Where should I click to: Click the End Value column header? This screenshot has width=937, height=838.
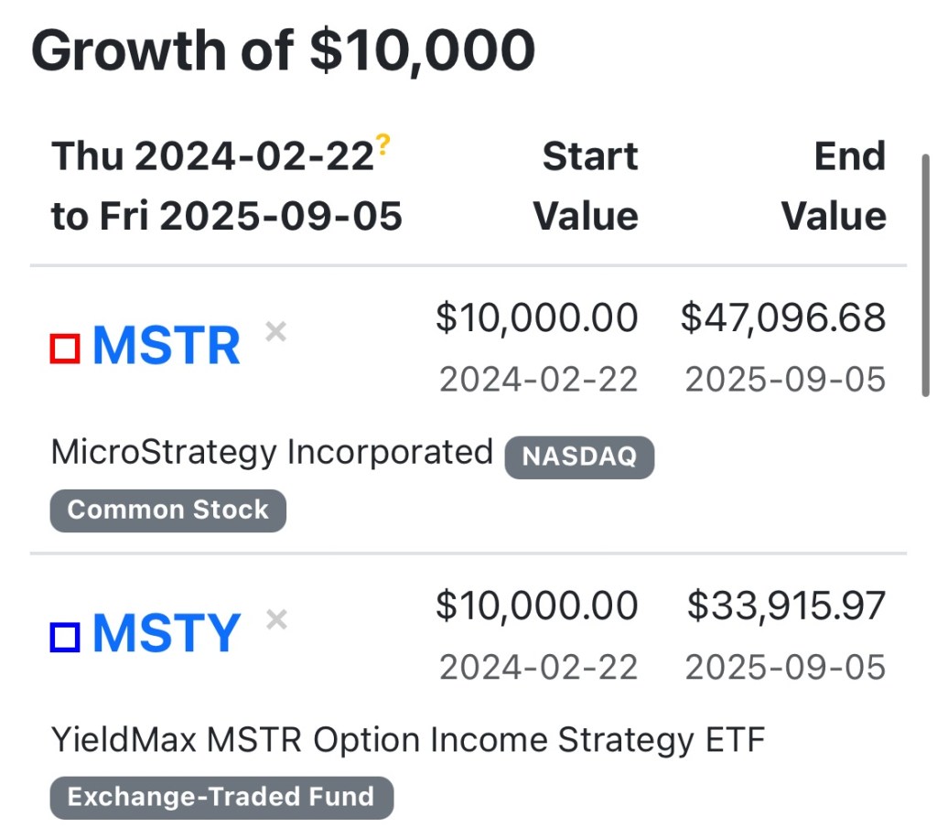click(834, 187)
